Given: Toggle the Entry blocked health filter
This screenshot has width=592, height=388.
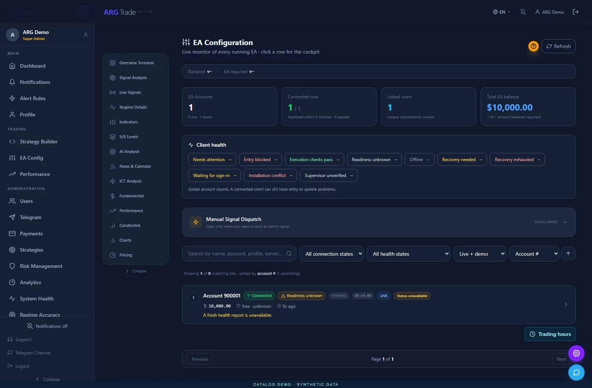Looking at the screenshot, I should tap(260, 160).
